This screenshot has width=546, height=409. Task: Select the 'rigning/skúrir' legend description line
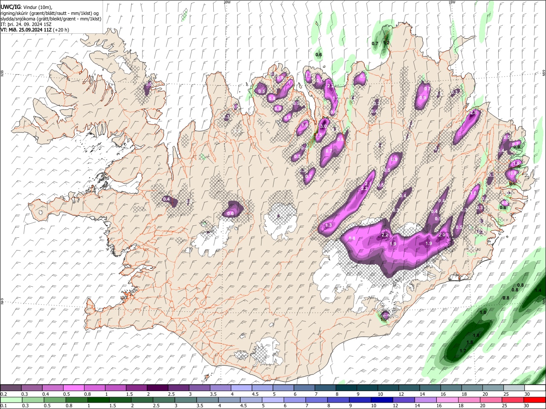click(50, 13)
